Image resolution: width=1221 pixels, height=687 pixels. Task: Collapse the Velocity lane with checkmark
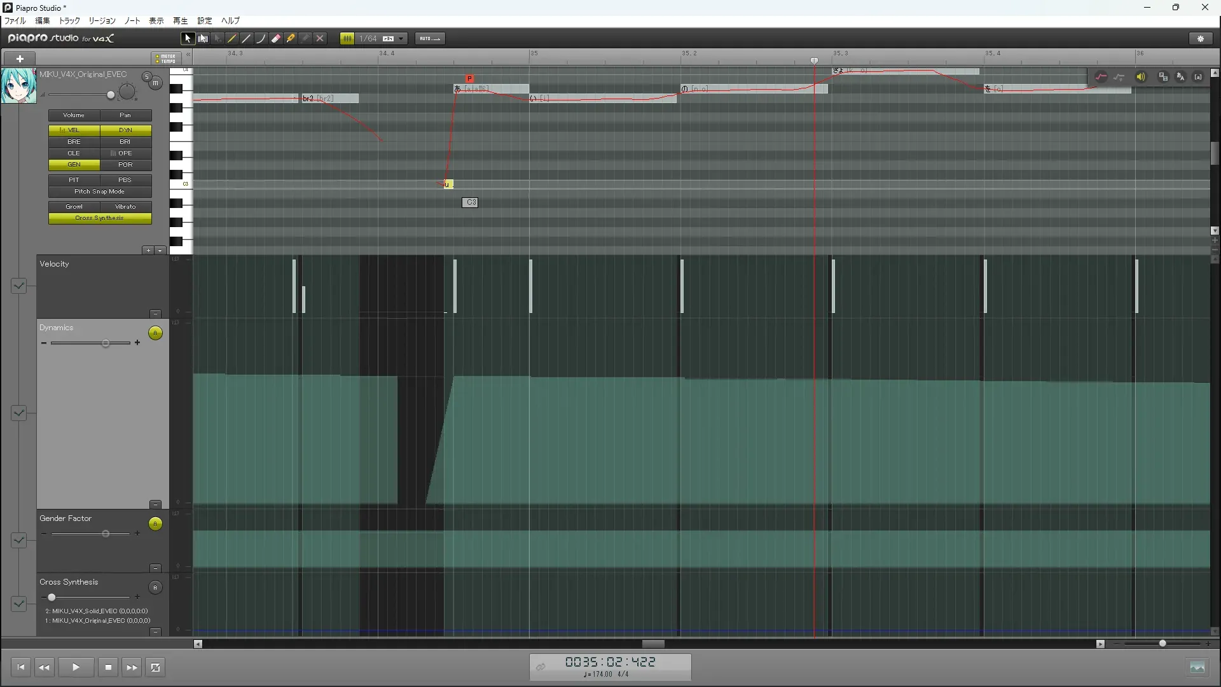tap(18, 286)
